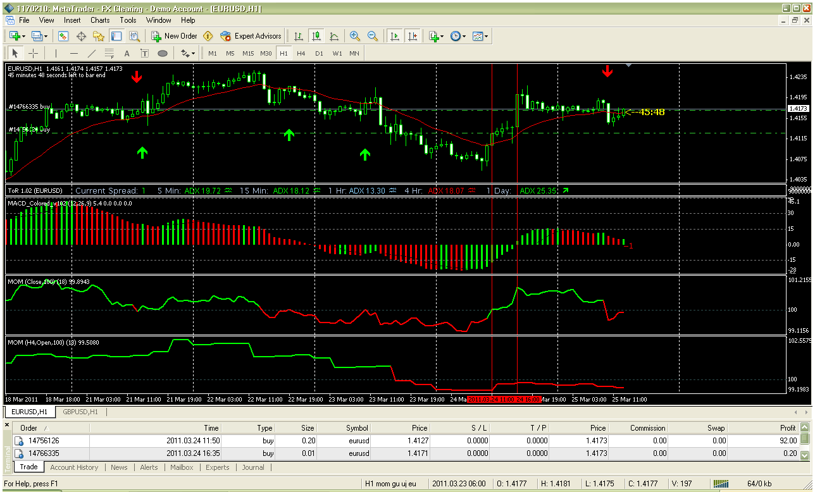815x492 pixels.
Task: Open the periodicity clock dropdown
Action: click(459, 36)
